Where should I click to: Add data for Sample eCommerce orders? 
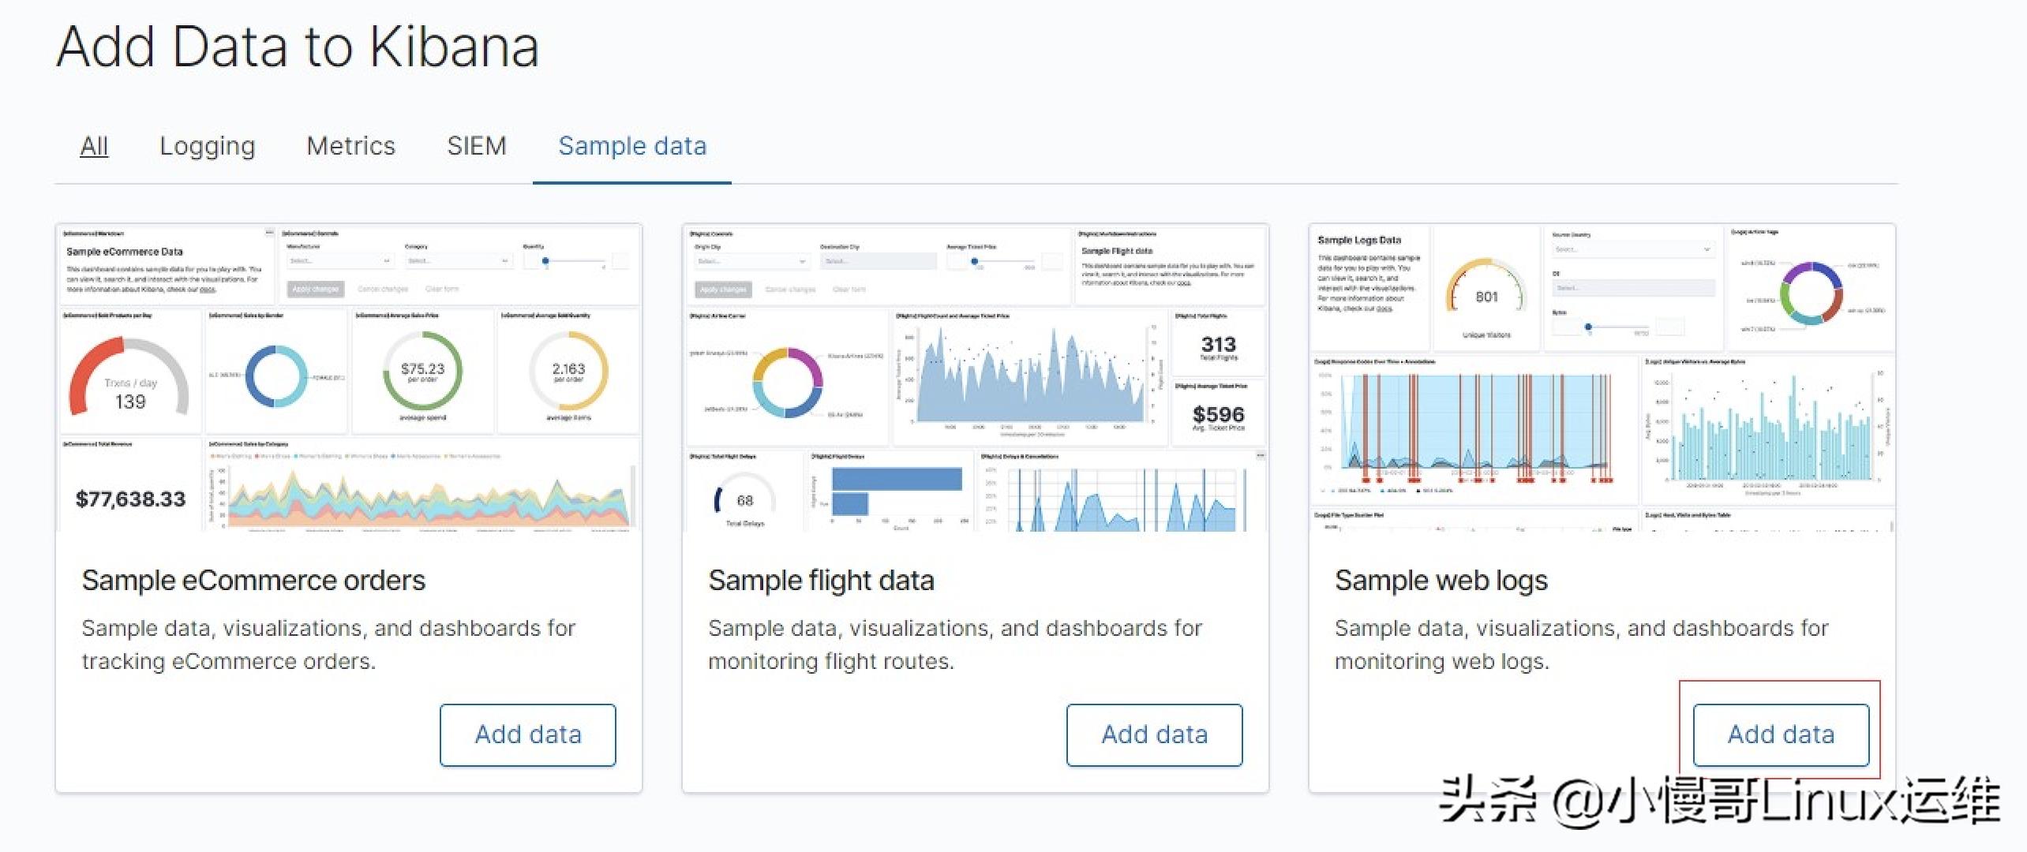click(x=527, y=734)
